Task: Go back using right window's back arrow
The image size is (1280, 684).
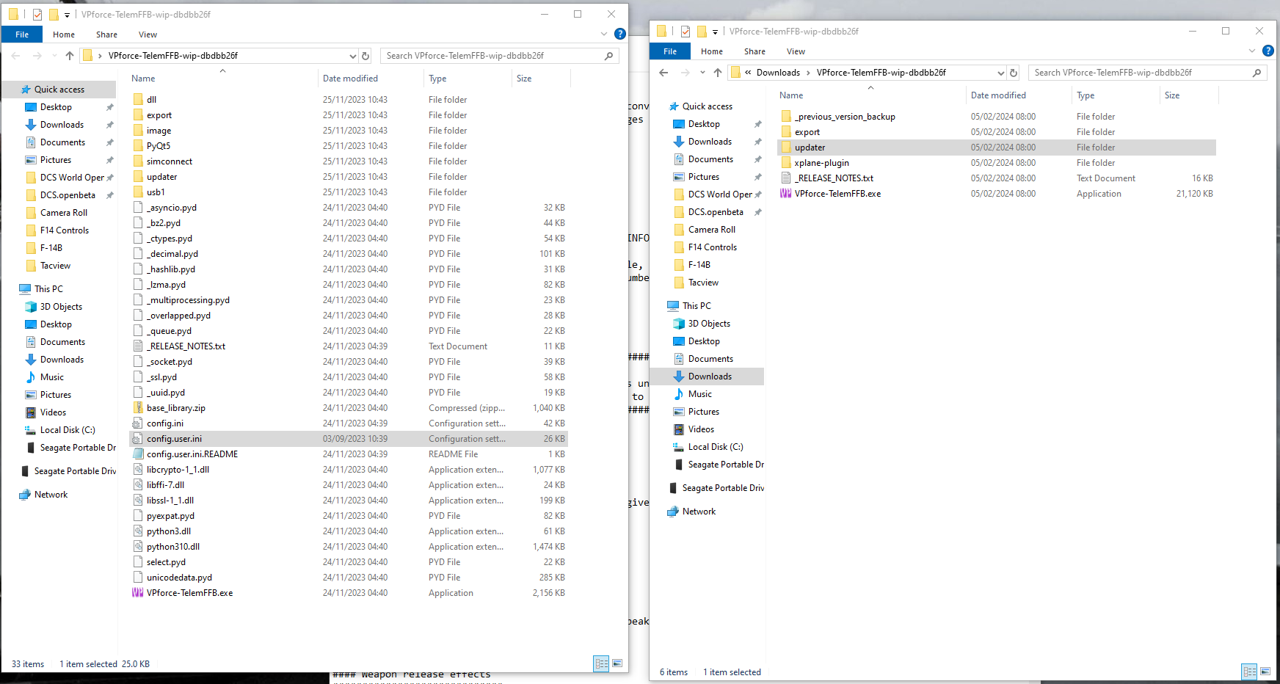Action: [664, 73]
